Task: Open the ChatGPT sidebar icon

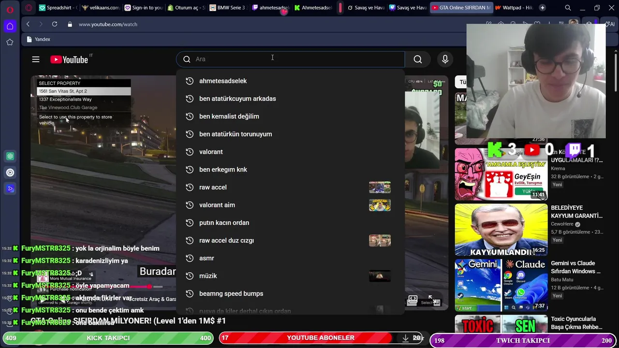Action: 10,156
